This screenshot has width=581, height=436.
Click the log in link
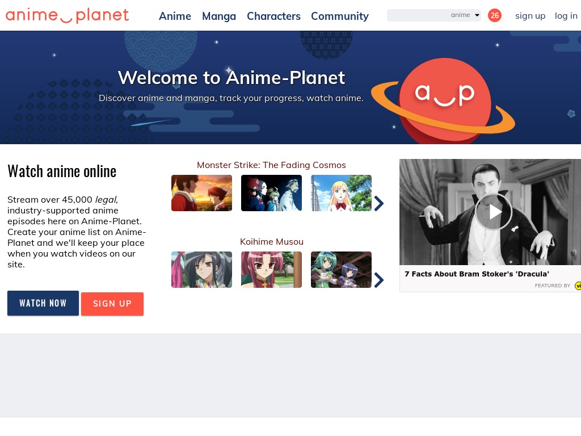(566, 16)
